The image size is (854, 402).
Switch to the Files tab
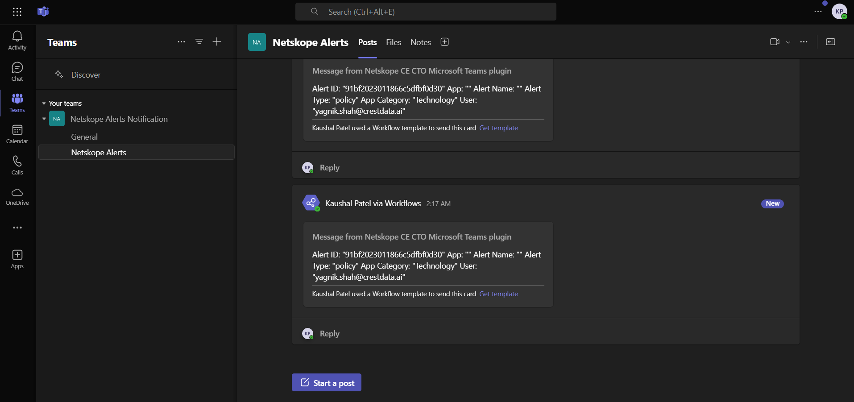[x=394, y=42]
